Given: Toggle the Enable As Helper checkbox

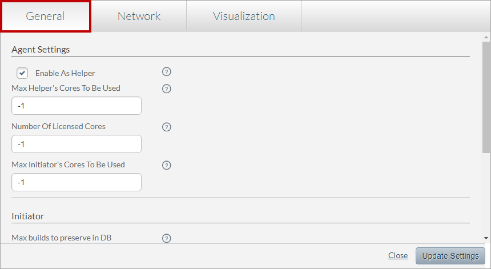Looking at the screenshot, I should point(22,73).
